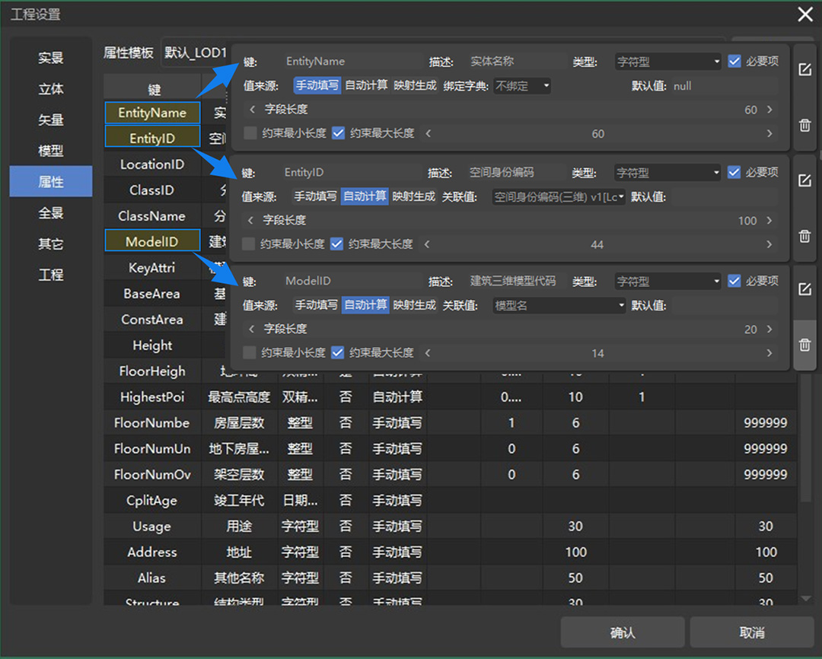Switch to 矢量 settings tab
The width and height of the screenshot is (822, 659).
51,119
